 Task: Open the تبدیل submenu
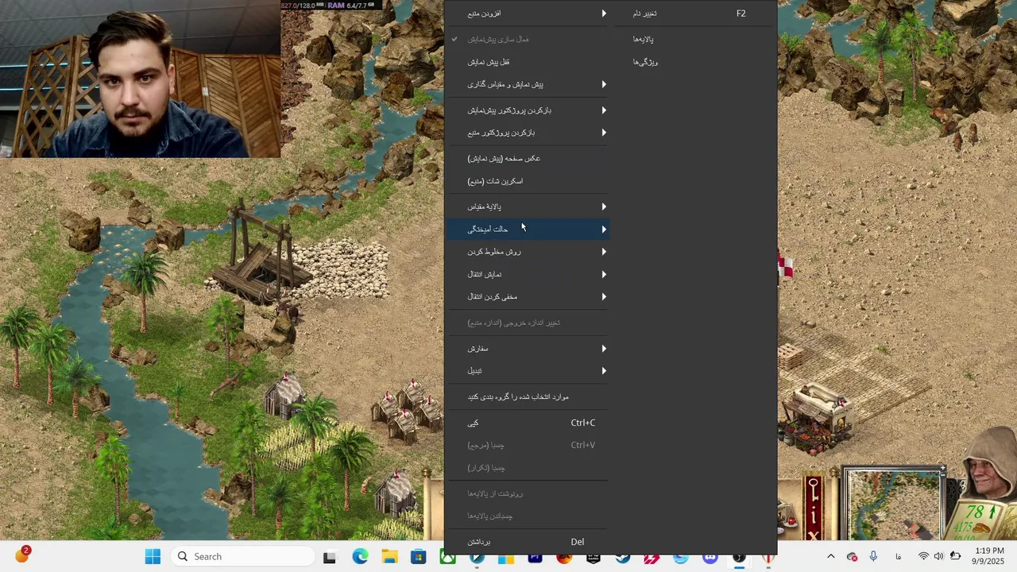[x=528, y=371]
